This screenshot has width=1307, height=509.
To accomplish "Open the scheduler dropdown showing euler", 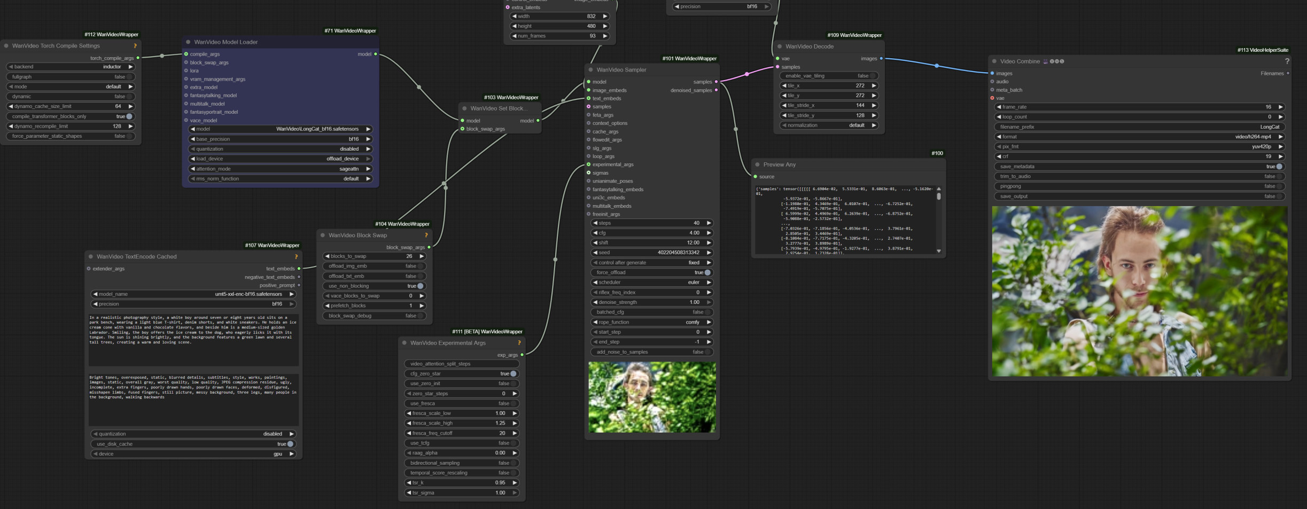I will point(652,283).
